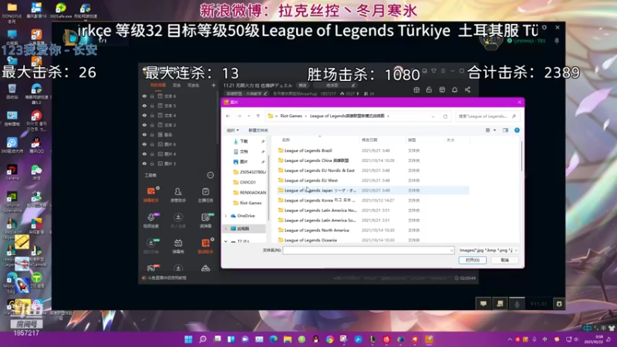Hide the 文本 4 layer with its eye icon

[x=144, y=115]
